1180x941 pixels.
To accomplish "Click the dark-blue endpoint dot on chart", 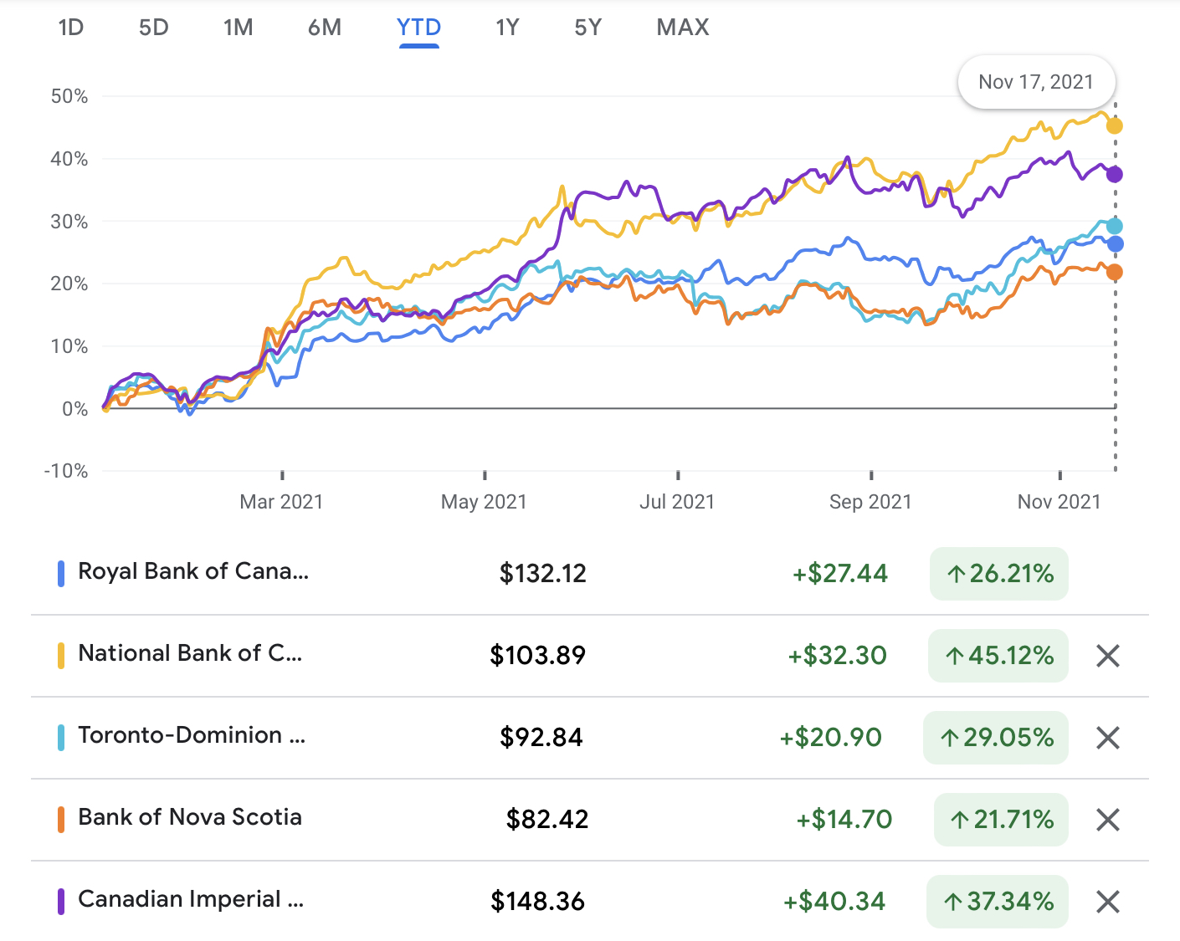I will (1115, 244).
